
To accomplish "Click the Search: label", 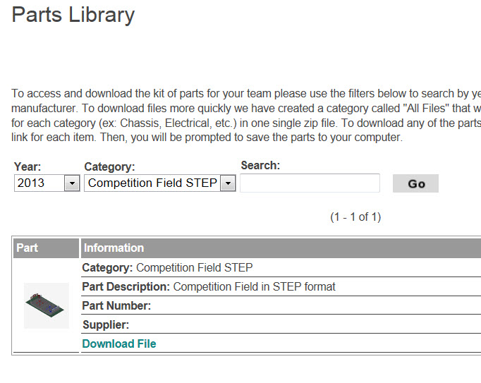I will (260, 166).
